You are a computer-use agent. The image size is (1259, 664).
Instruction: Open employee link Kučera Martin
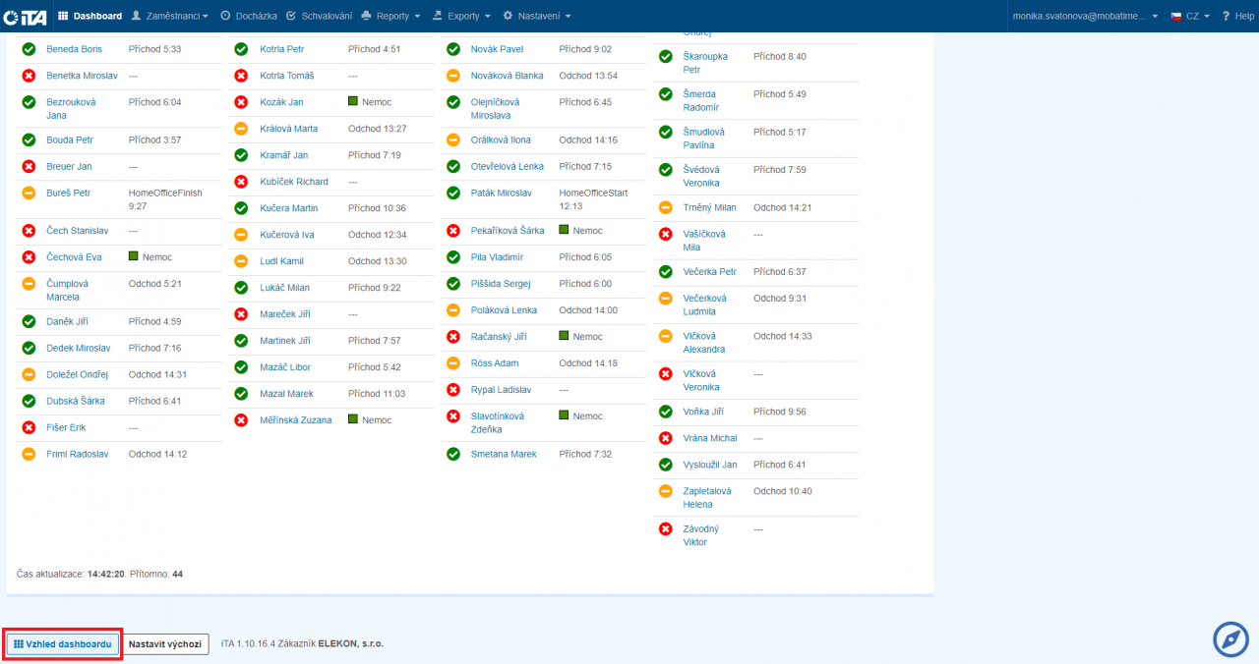(x=288, y=208)
